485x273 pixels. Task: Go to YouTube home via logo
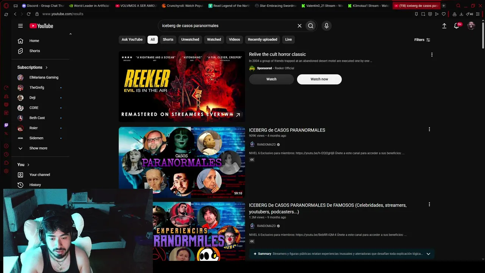tap(41, 26)
